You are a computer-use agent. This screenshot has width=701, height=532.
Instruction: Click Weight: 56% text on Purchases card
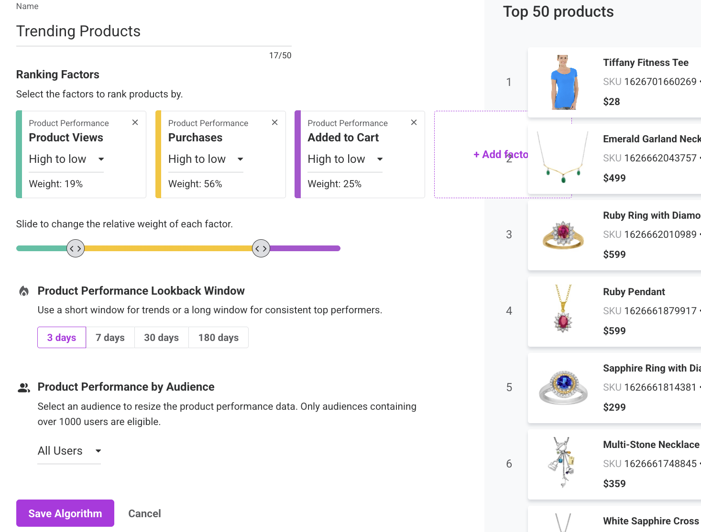tap(195, 184)
